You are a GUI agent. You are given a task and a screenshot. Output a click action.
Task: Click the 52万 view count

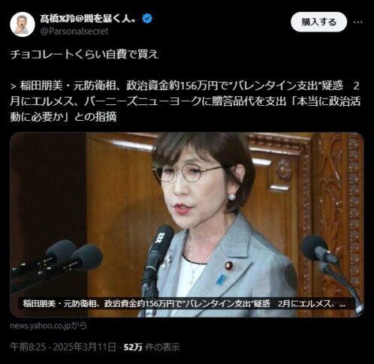(133, 347)
